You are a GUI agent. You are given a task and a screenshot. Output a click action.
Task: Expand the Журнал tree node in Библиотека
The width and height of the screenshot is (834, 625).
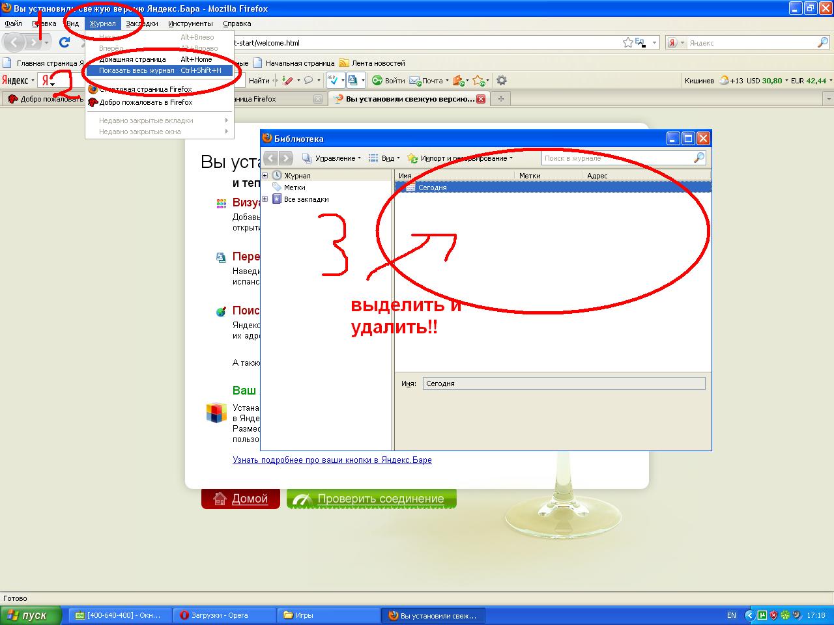(x=265, y=176)
